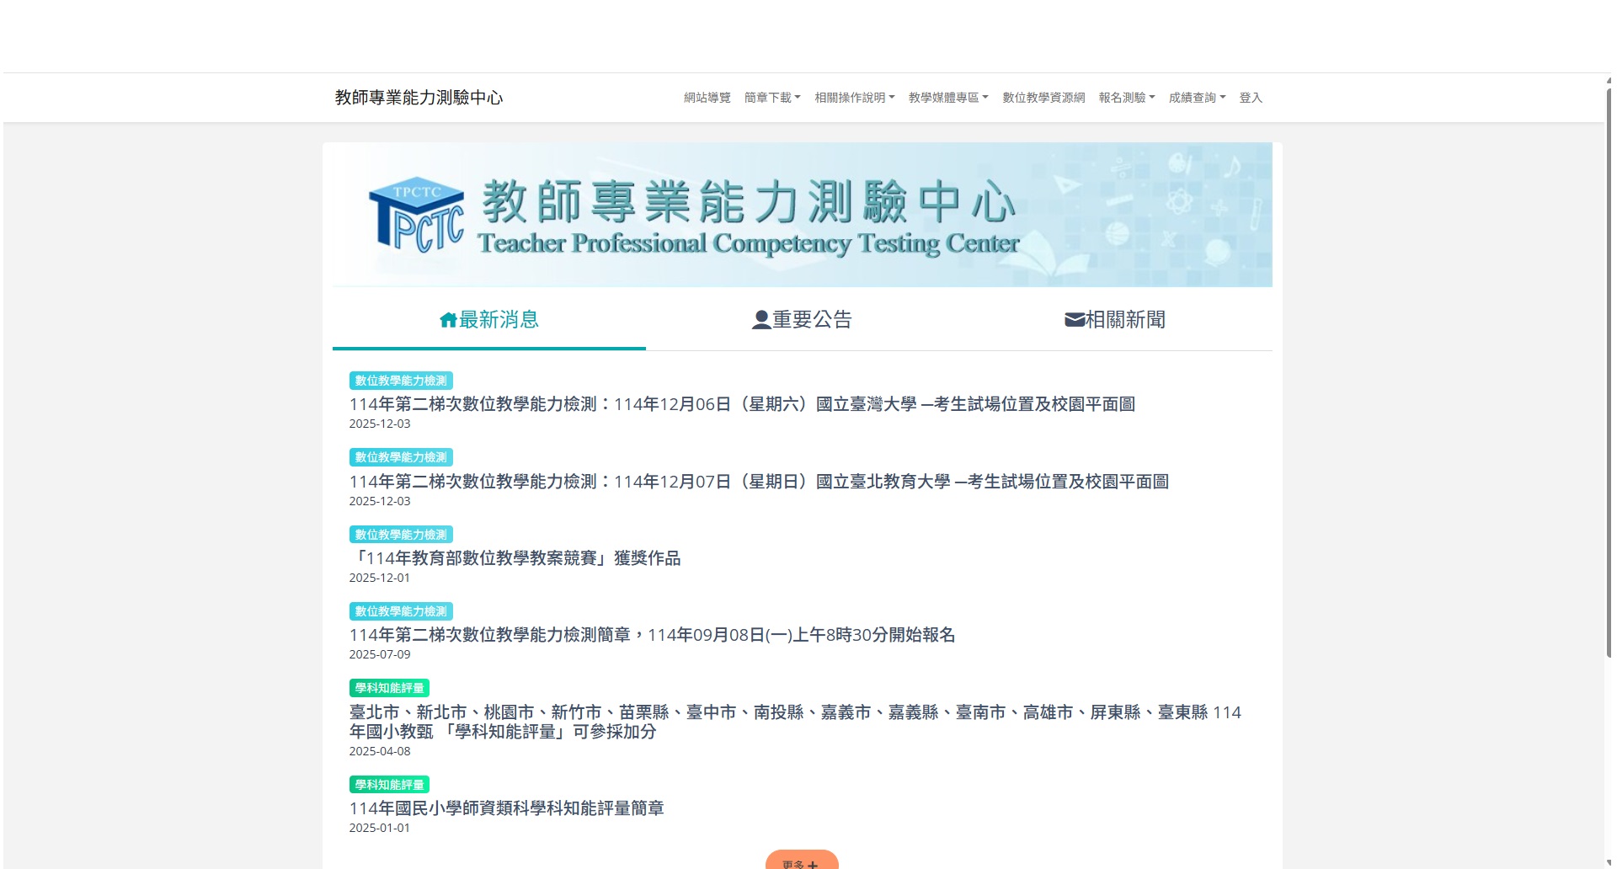
Task: Click 網站導覽 in the navigation bar
Action: pyautogui.click(x=707, y=97)
